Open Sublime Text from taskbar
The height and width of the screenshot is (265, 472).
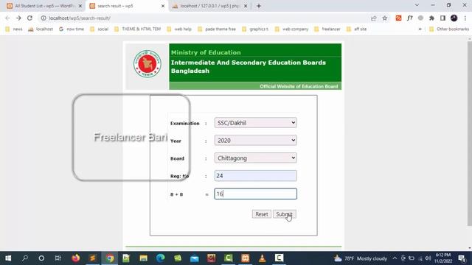point(93,258)
